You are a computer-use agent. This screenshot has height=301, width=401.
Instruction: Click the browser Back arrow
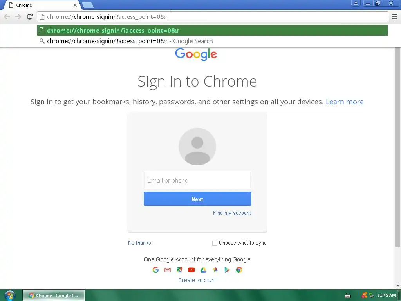pos(7,17)
